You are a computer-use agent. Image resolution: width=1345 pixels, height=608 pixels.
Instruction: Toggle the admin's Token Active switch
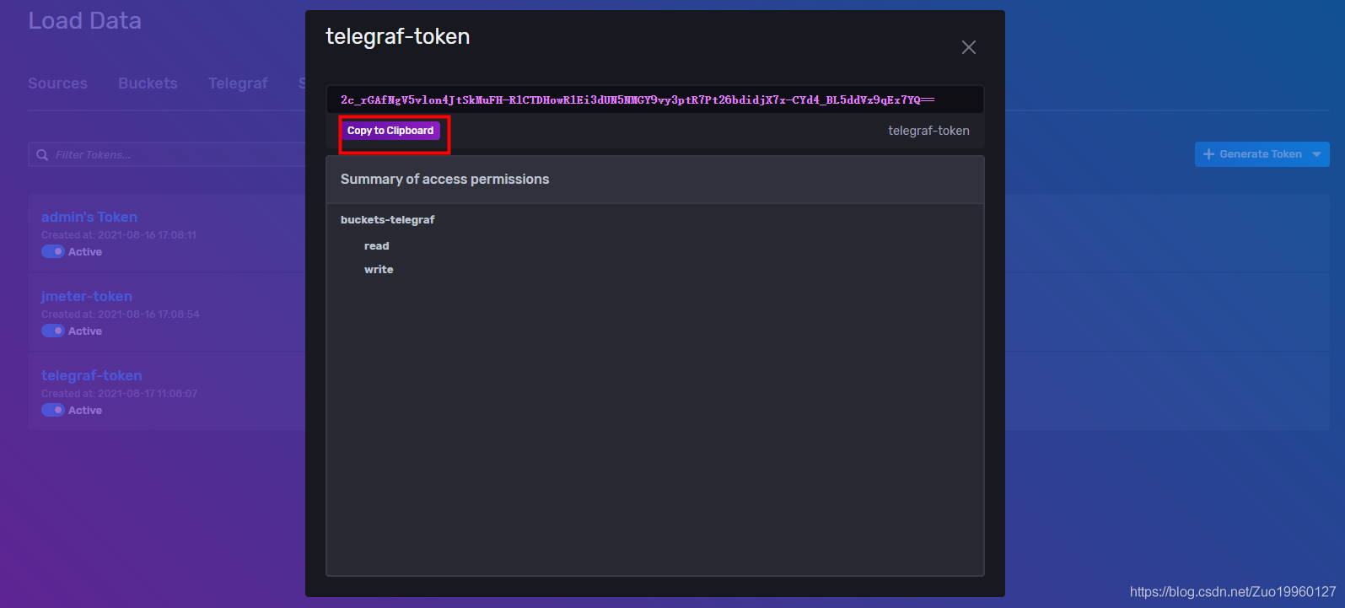tap(53, 251)
